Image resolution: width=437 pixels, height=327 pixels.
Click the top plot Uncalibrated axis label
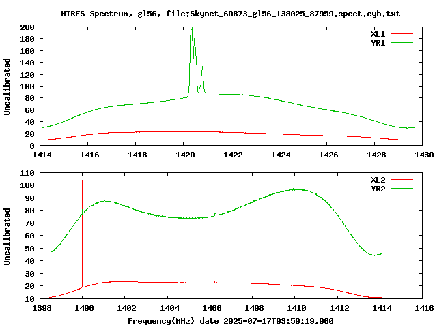point(7,87)
